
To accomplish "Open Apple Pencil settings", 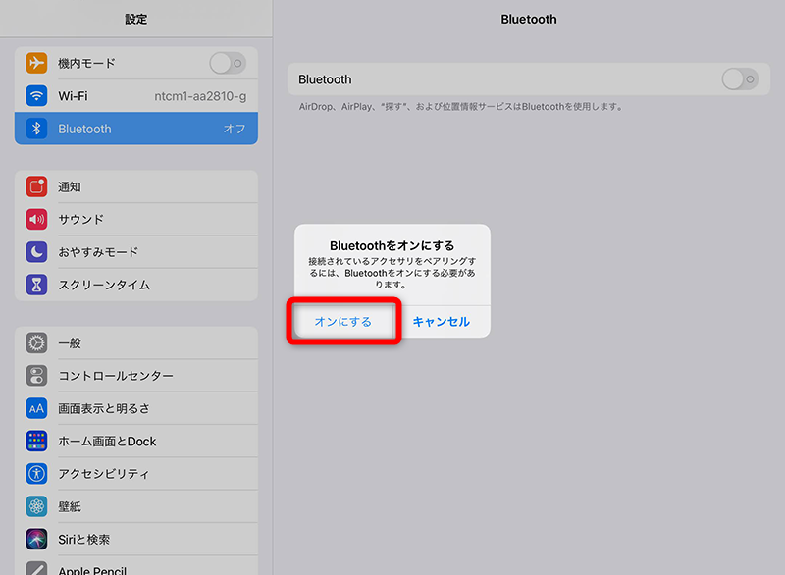I will point(136,566).
